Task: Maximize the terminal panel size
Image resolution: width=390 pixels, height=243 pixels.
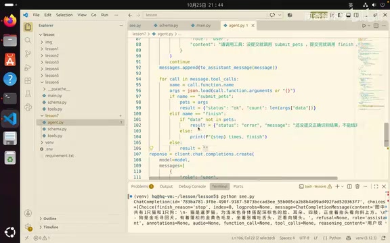Action: pos(376,186)
